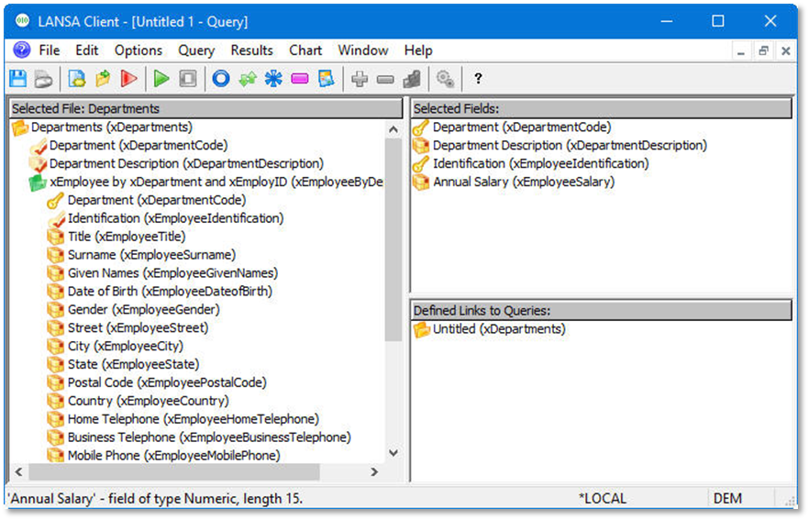809x520 pixels.
Task: Select Home Telephone (xEmployeeHomeTelephone) field
Action: pyautogui.click(x=194, y=419)
